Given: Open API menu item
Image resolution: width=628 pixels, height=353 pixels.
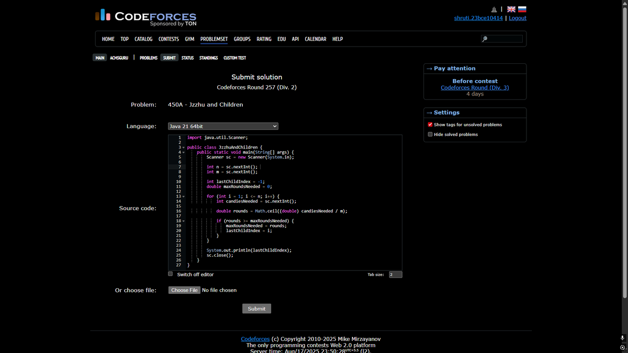Looking at the screenshot, I should pyautogui.click(x=295, y=39).
